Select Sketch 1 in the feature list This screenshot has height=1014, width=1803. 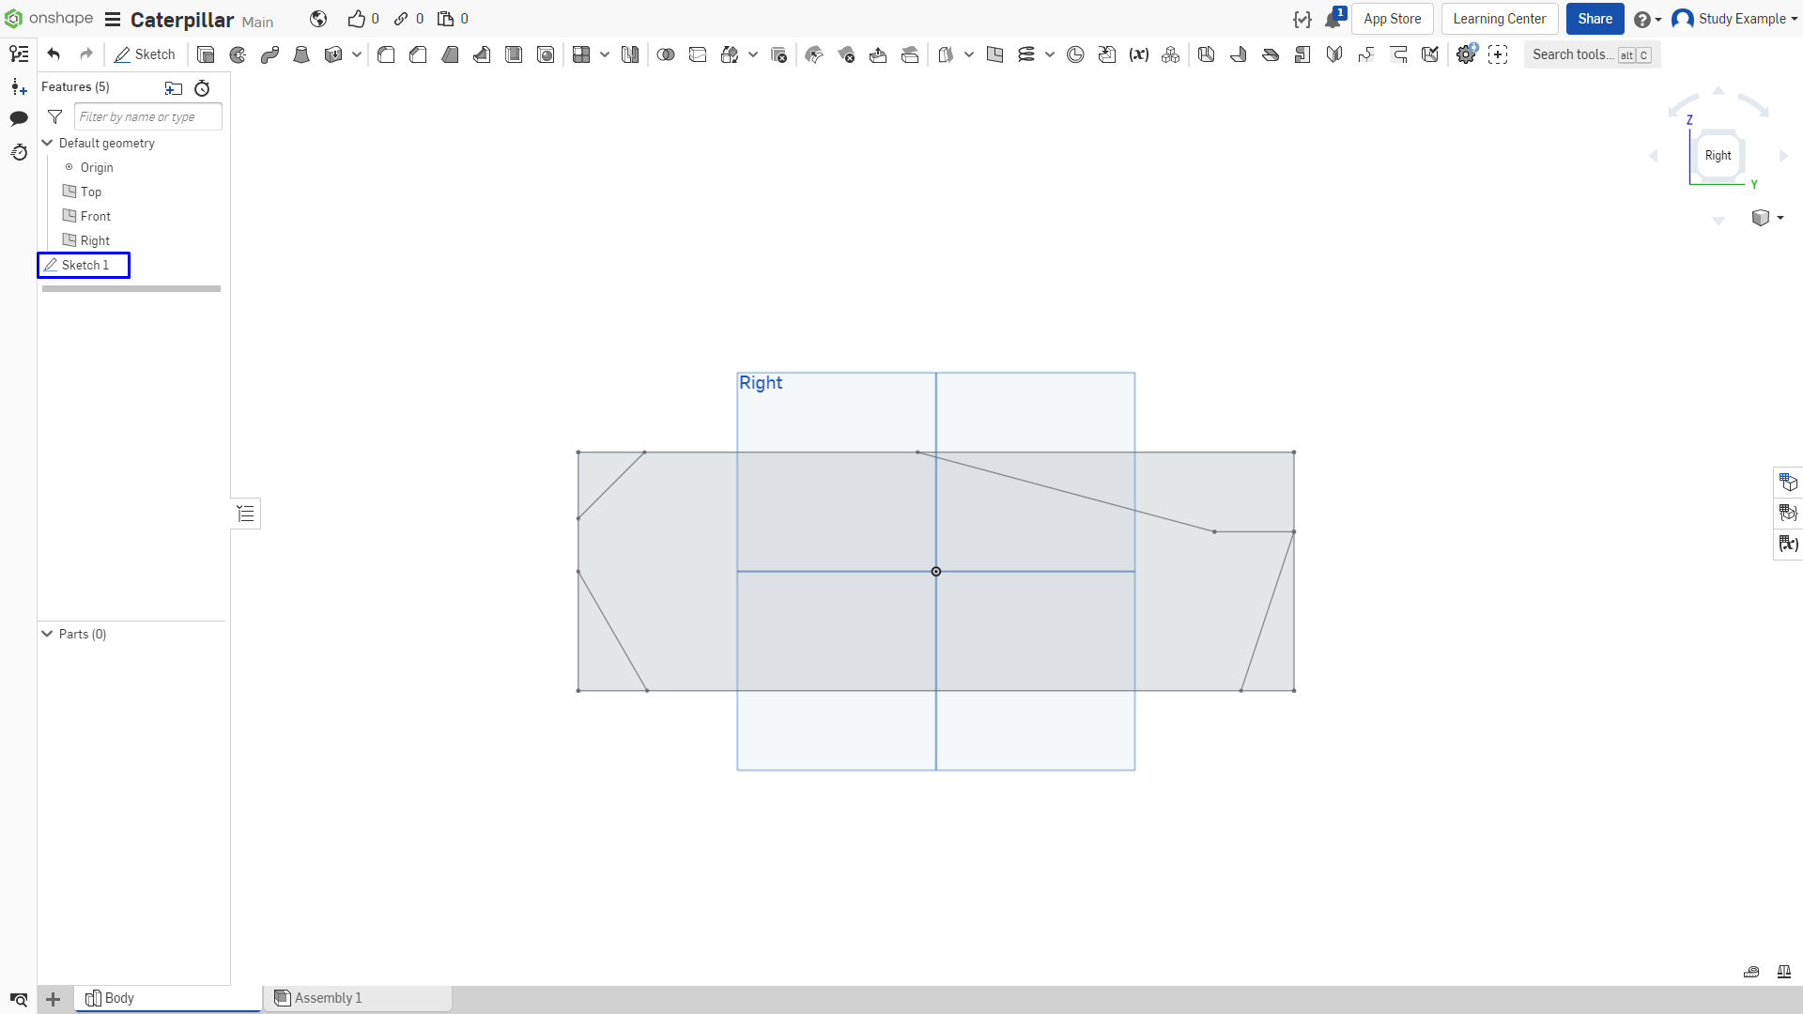click(x=84, y=265)
